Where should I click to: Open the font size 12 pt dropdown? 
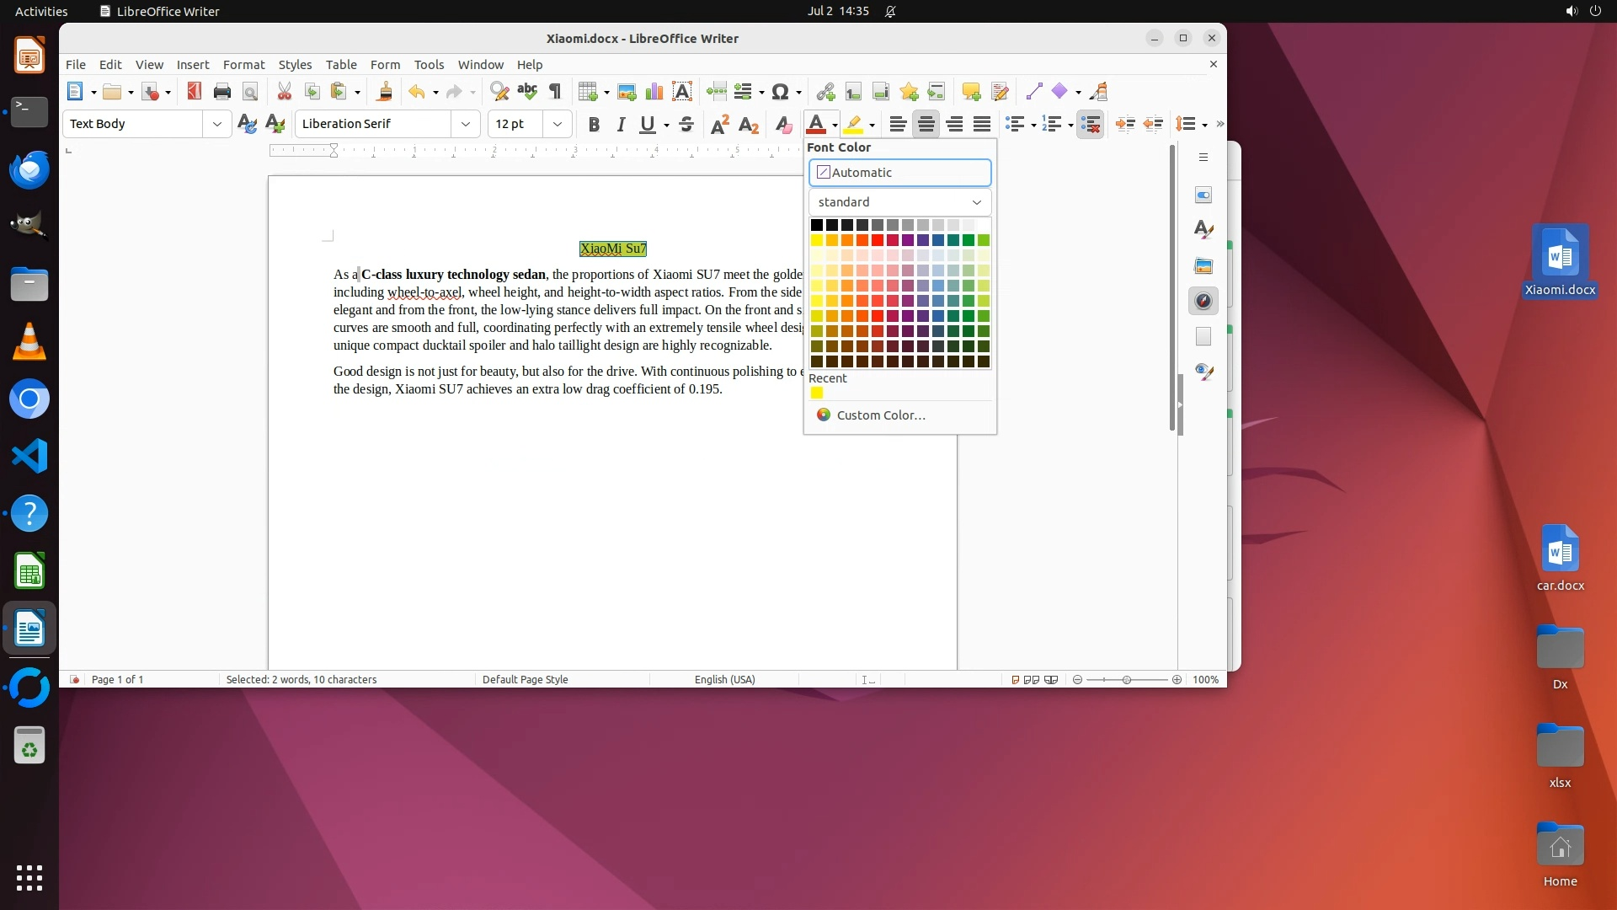557,124
